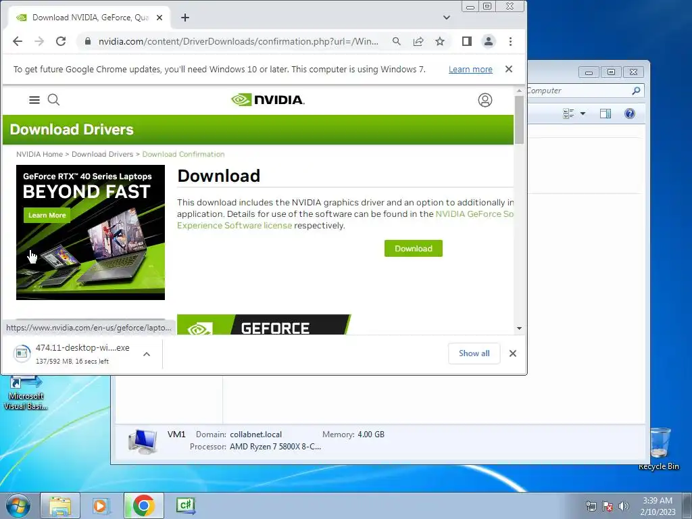692x519 pixels.
Task: Expand the download item options chevron
Action: (x=147, y=354)
